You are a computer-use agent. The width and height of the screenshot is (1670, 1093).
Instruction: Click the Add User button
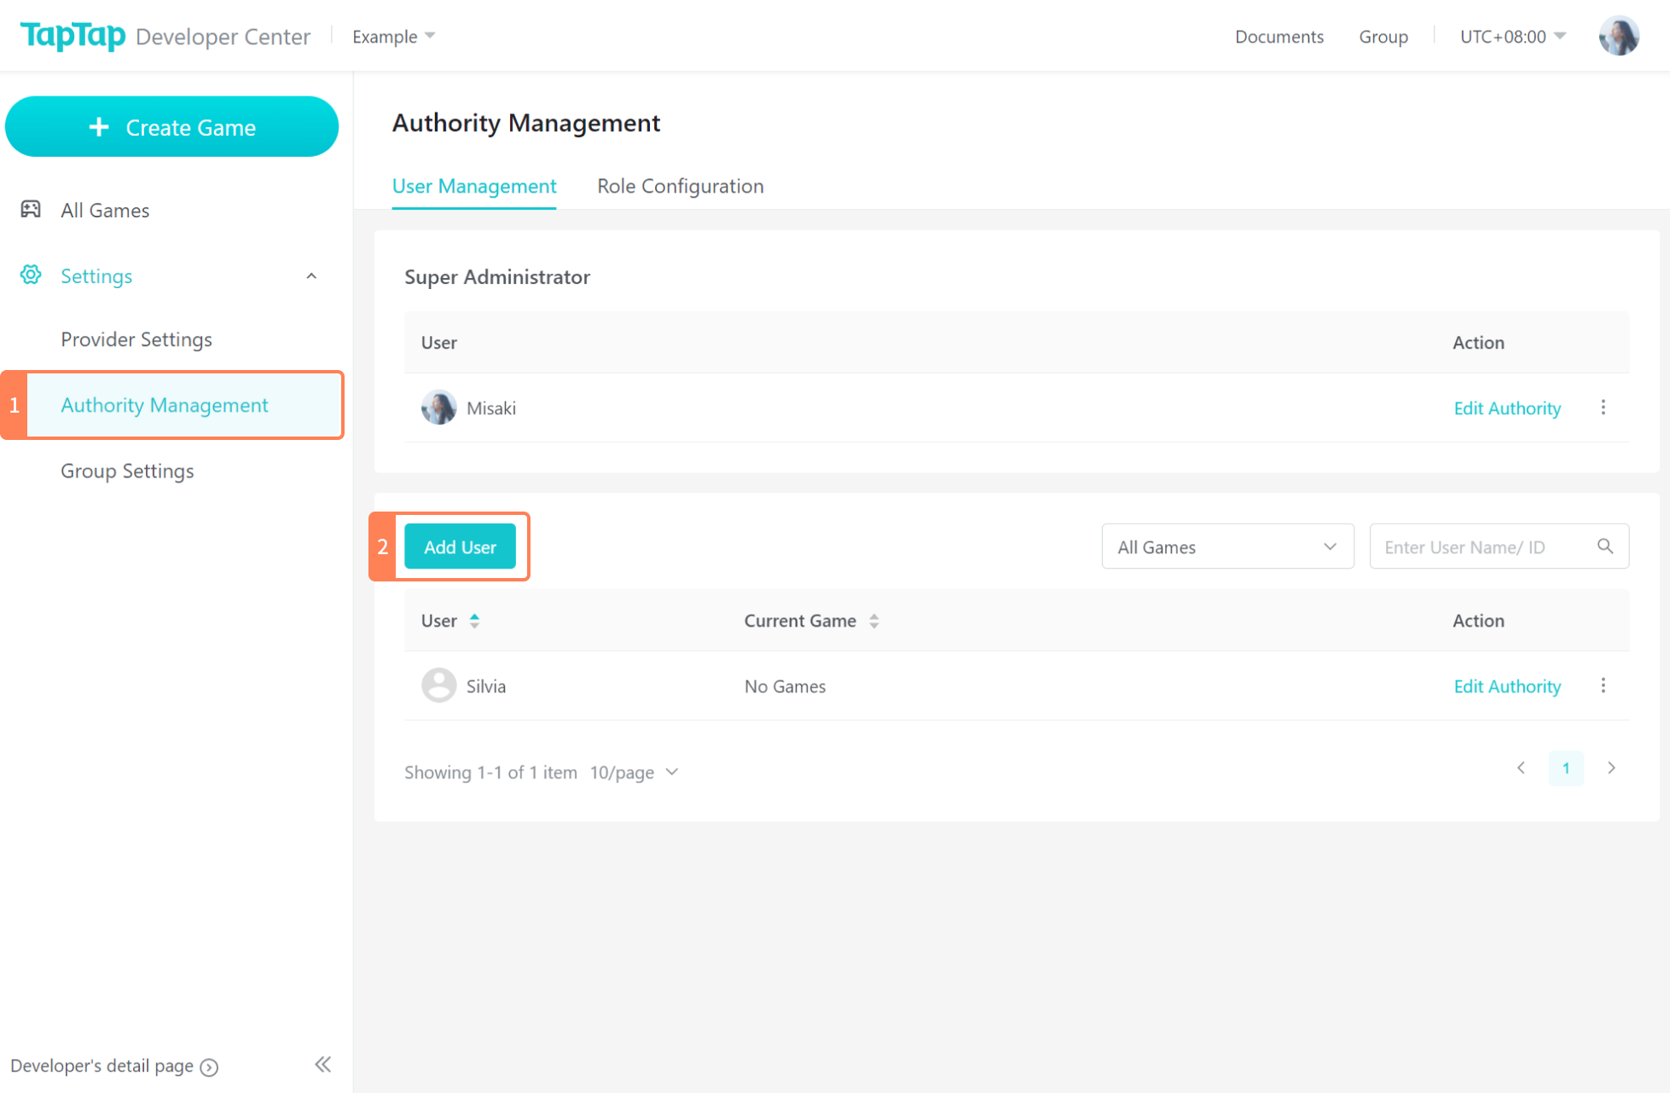[460, 546]
